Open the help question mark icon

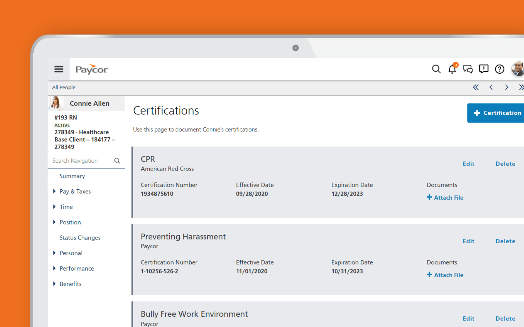click(x=499, y=69)
